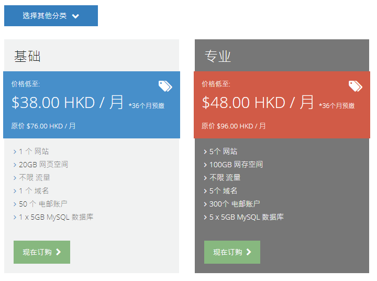Open the 选择其他分类 dropdown
The width and height of the screenshot is (377, 281).
click(x=50, y=16)
